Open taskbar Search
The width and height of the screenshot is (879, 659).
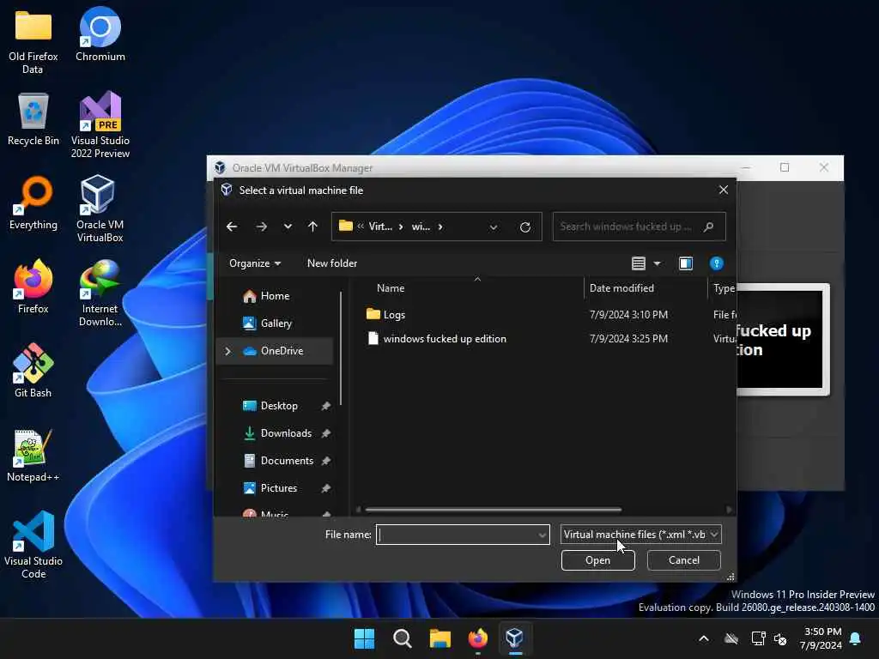pos(402,638)
